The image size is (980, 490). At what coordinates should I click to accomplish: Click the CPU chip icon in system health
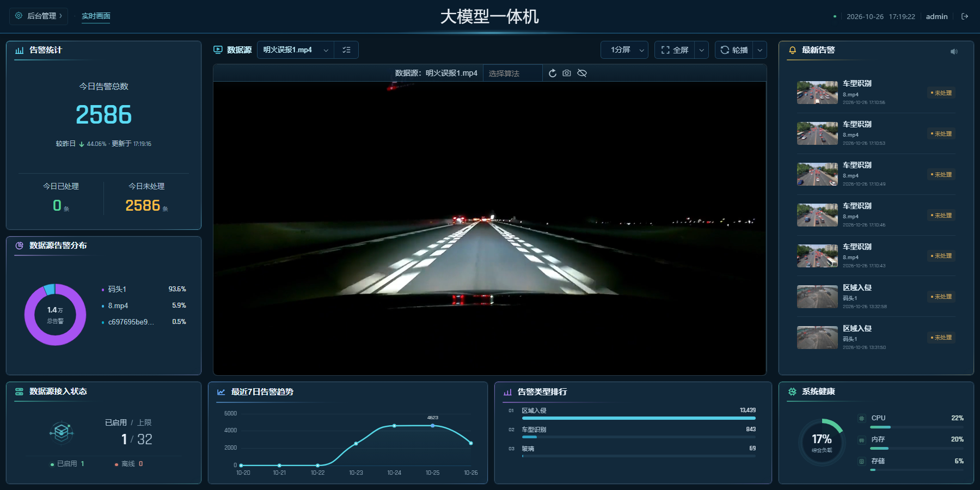pos(861,418)
